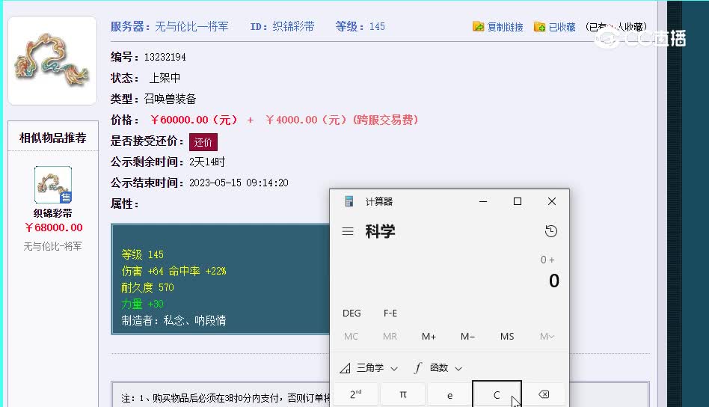This screenshot has height=407, width=709.
Task: Close the calculator window
Action: (x=552, y=201)
